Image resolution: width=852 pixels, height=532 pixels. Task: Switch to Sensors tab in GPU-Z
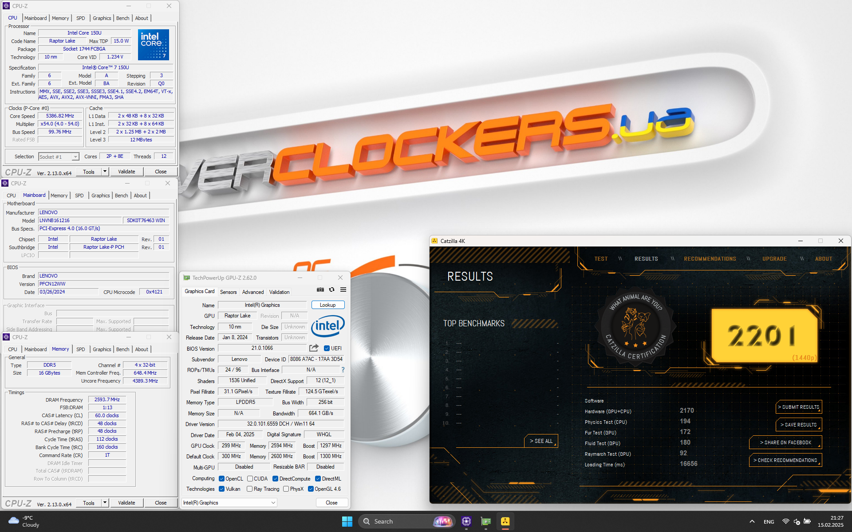[x=228, y=292]
